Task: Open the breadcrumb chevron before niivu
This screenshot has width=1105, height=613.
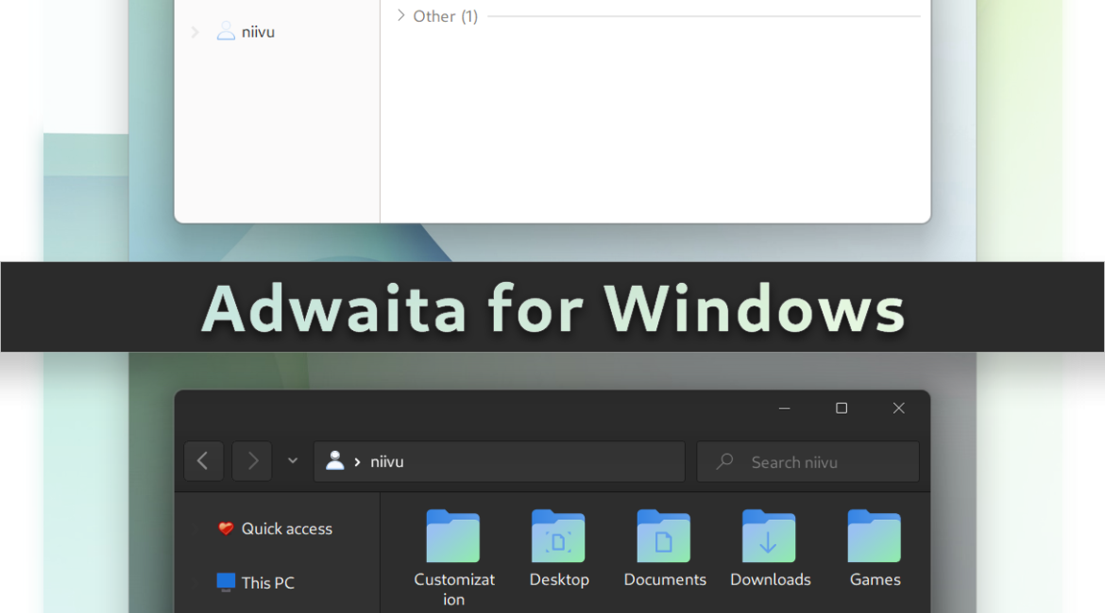Action: [x=358, y=462]
